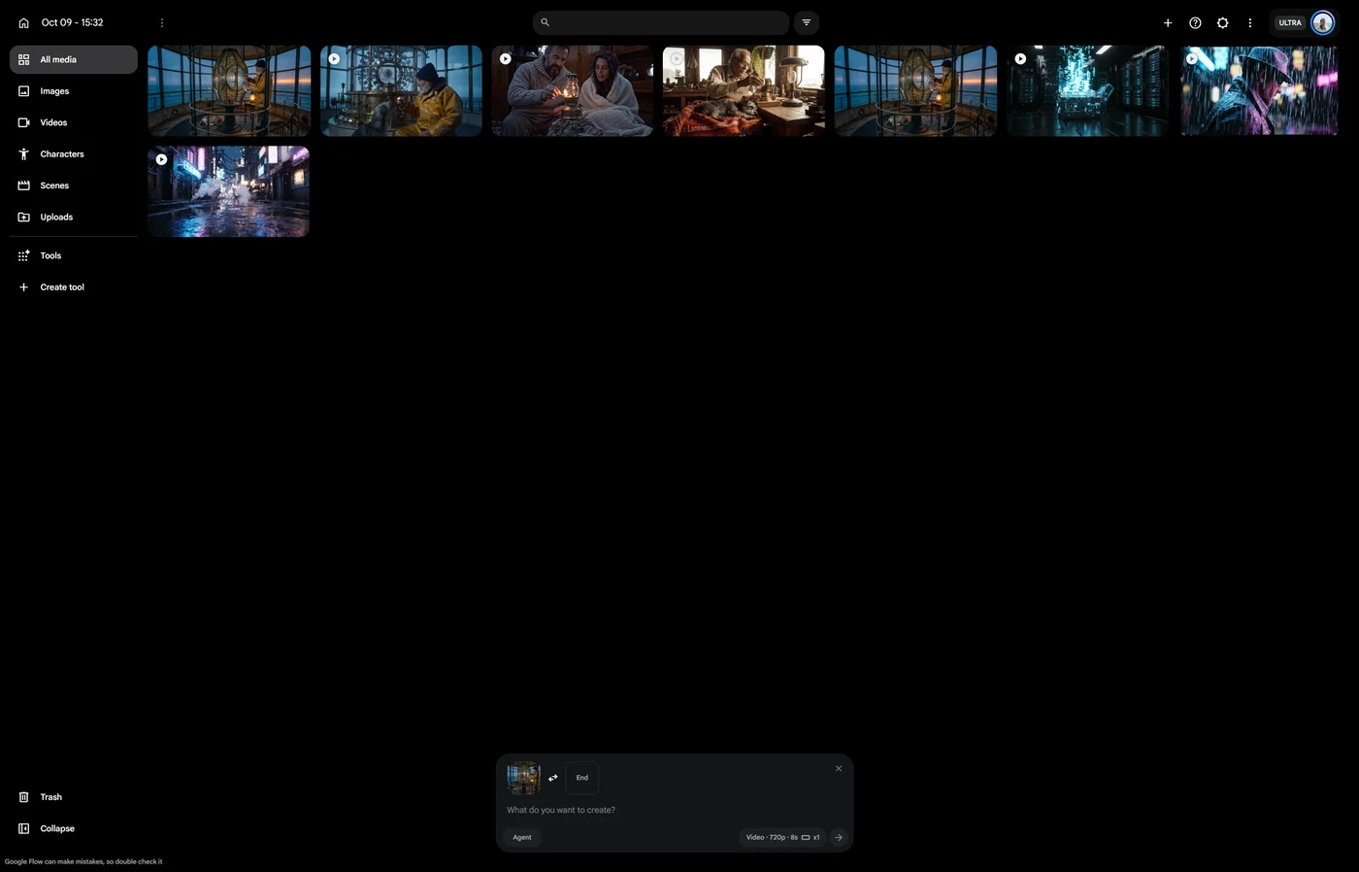The height and width of the screenshot is (872, 1359).
Task: Submit the prompt with the arrow button
Action: coord(839,837)
